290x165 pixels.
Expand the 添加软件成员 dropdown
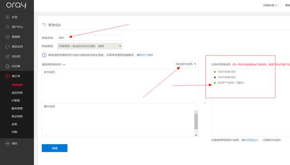pos(186,64)
